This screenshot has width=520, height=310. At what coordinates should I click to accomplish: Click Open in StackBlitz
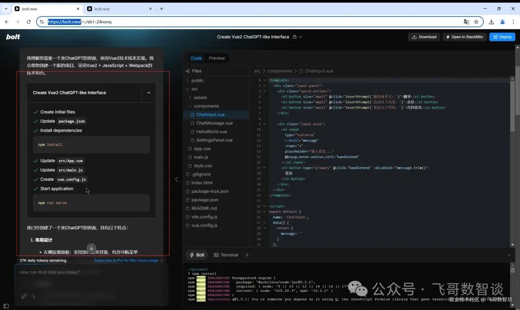465,37
